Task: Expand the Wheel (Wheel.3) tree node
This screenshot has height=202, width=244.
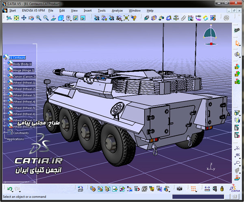Action: pos(4,94)
